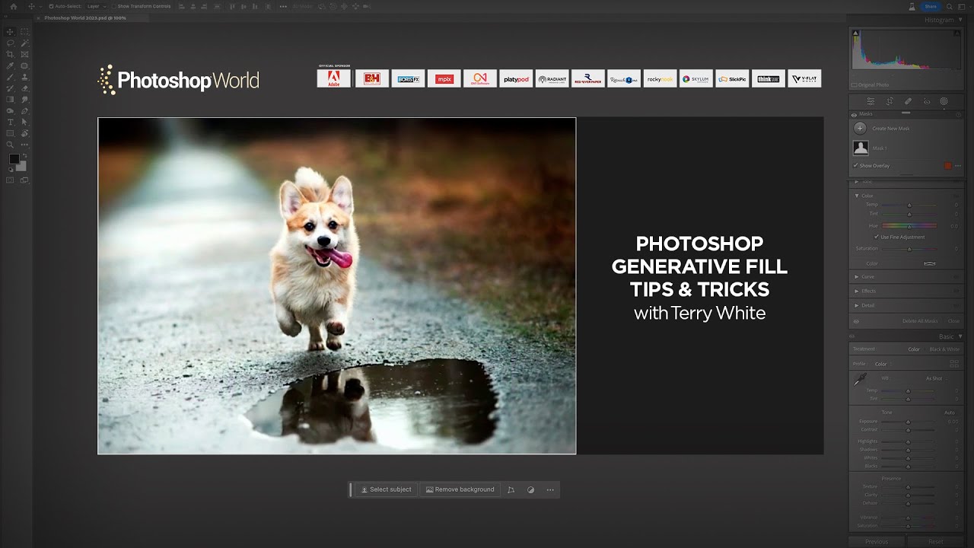Pick the White Balance eyedropper selector
974x548 pixels.
click(860, 379)
